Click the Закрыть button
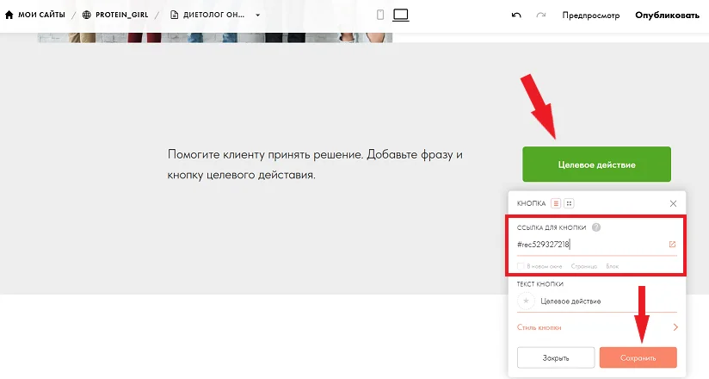Image resolution: width=709 pixels, height=379 pixels. coord(556,357)
